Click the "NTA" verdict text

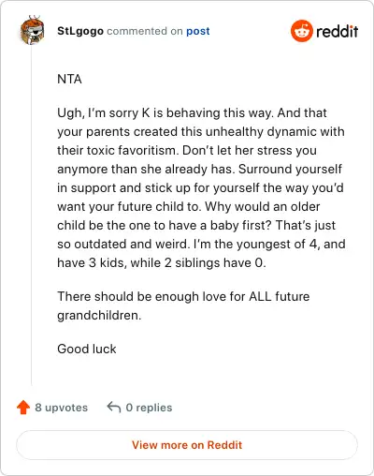(x=69, y=79)
